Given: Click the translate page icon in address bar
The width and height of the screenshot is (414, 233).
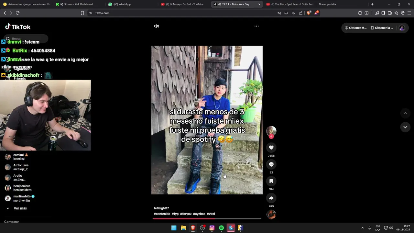Looking at the screenshot, I should point(293,13).
